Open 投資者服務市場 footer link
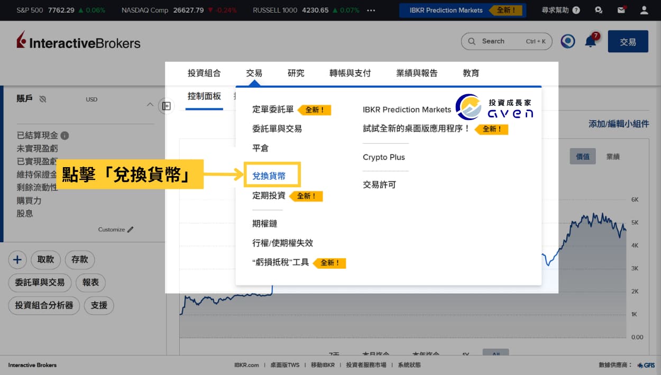Image resolution: width=661 pixels, height=375 pixels. 366,365
